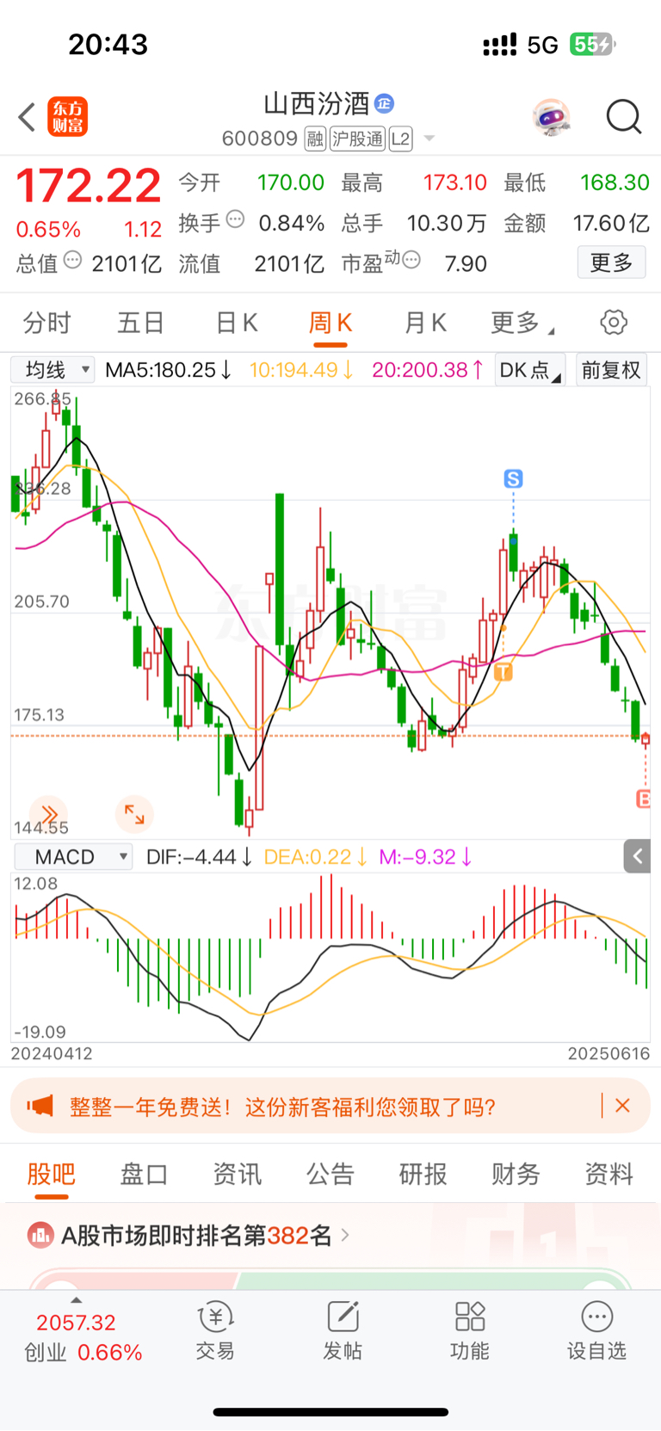Image resolution: width=661 pixels, height=1431 pixels.
Task: Open the 均线 indicator dropdown
Action: coord(53,370)
